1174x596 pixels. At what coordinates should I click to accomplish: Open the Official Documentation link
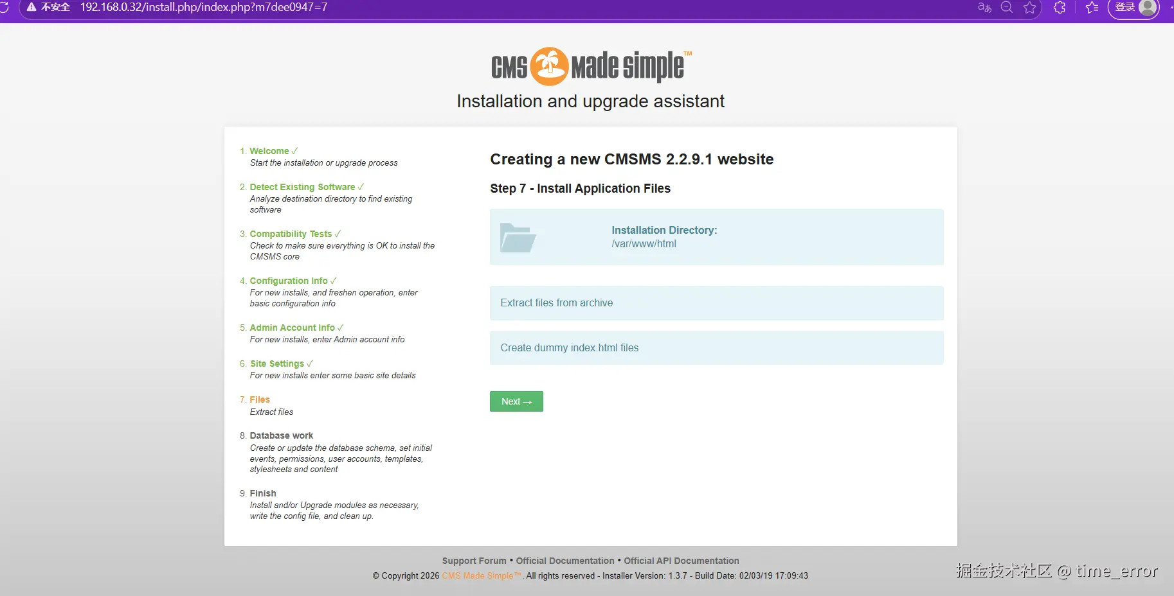(564, 560)
